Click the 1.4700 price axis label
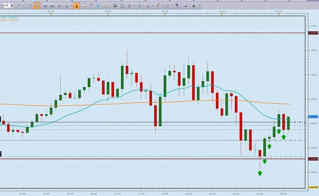The width and height of the screenshot is (319, 196). [x=313, y=26]
